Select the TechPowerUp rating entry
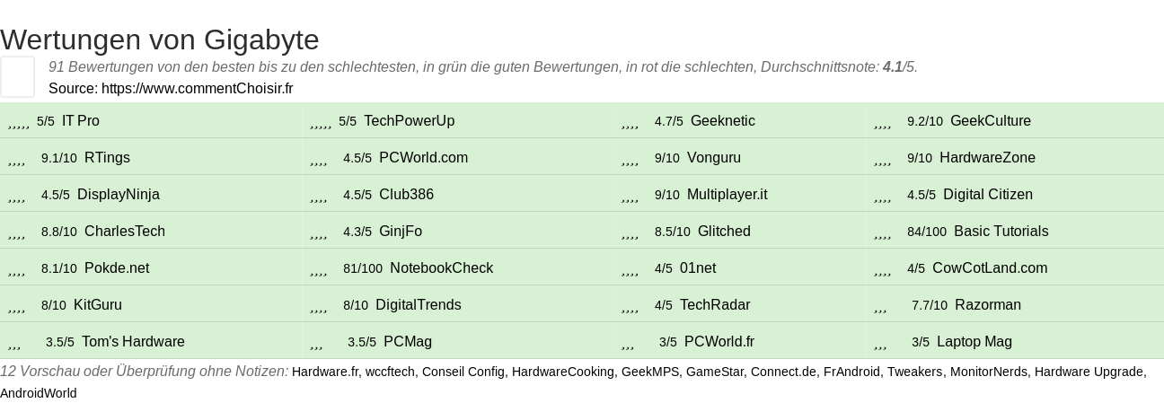The height and width of the screenshot is (403, 1164). [x=409, y=121]
